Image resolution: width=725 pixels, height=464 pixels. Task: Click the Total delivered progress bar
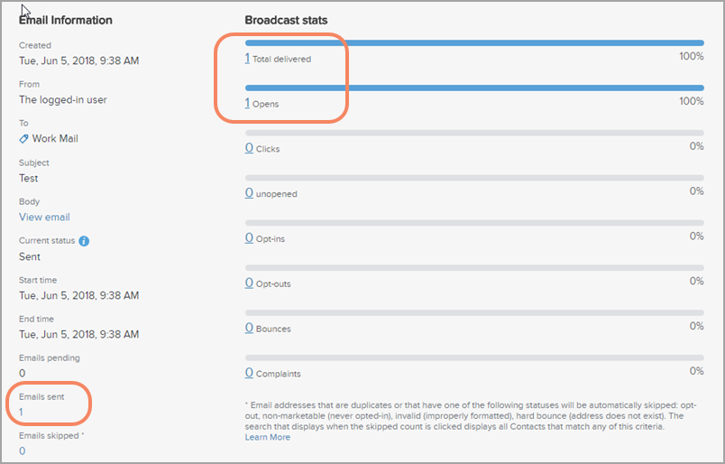[474, 42]
